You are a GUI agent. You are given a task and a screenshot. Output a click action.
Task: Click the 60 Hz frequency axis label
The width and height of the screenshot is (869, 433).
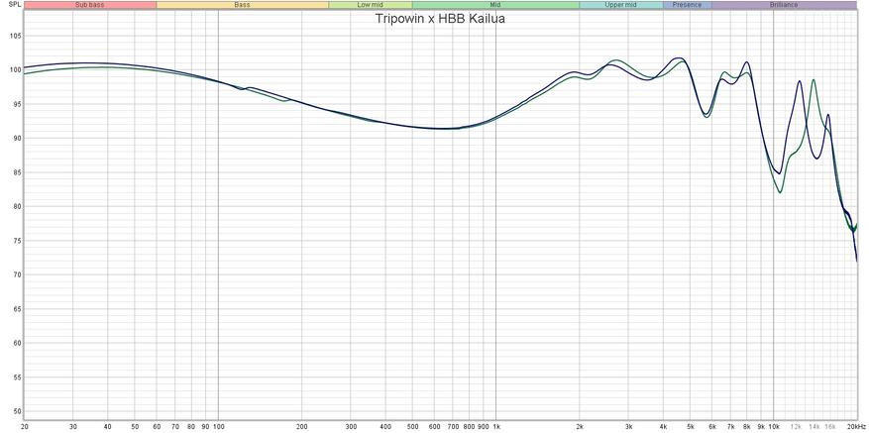(x=157, y=427)
